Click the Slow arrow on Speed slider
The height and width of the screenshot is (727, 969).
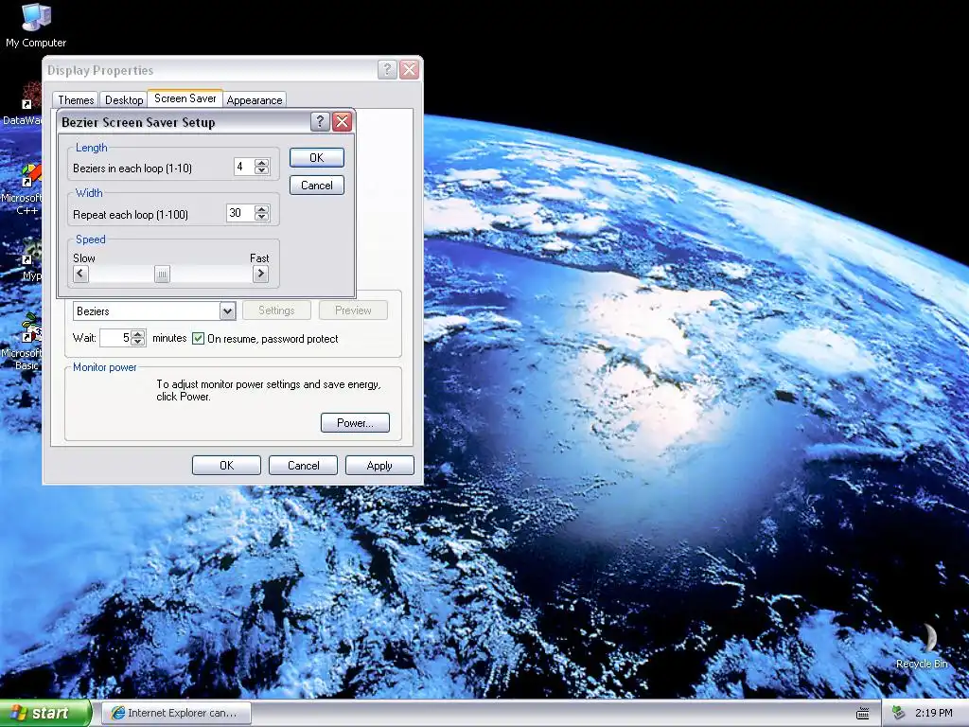(81, 274)
